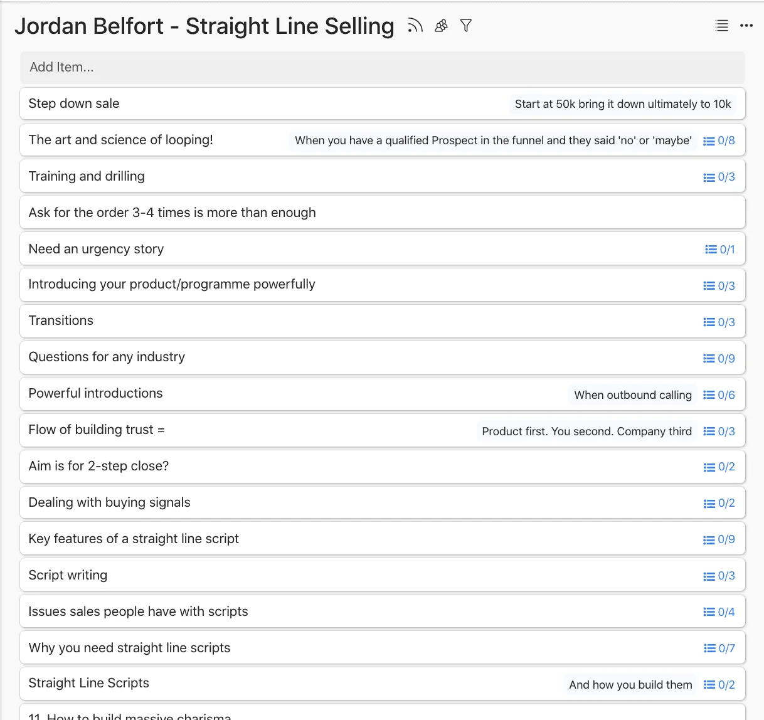The height and width of the screenshot is (720, 764).
Task: Open the sharing people icon in header
Action: tap(442, 26)
